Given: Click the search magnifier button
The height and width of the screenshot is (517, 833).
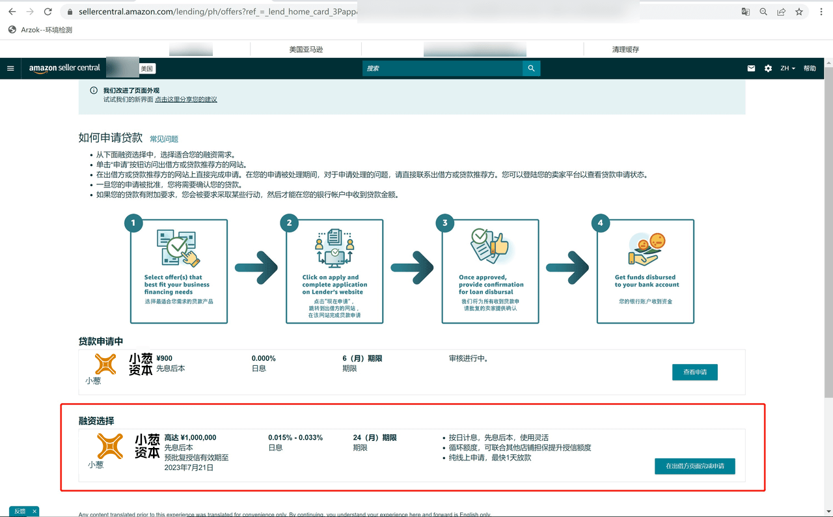Looking at the screenshot, I should [531, 68].
